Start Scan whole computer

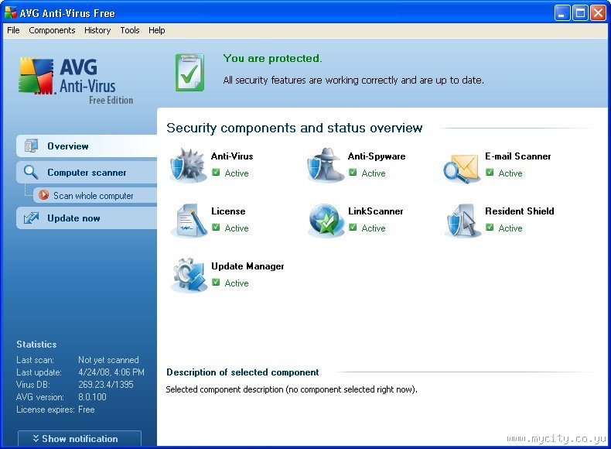95,195
